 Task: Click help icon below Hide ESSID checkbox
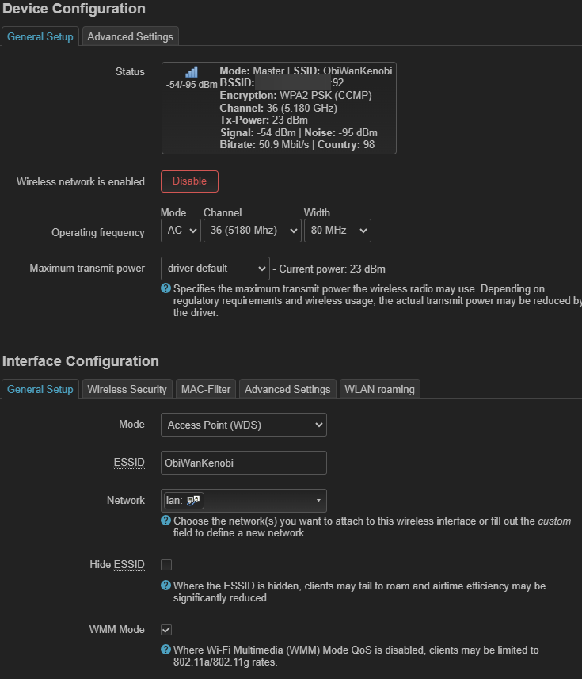166,586
